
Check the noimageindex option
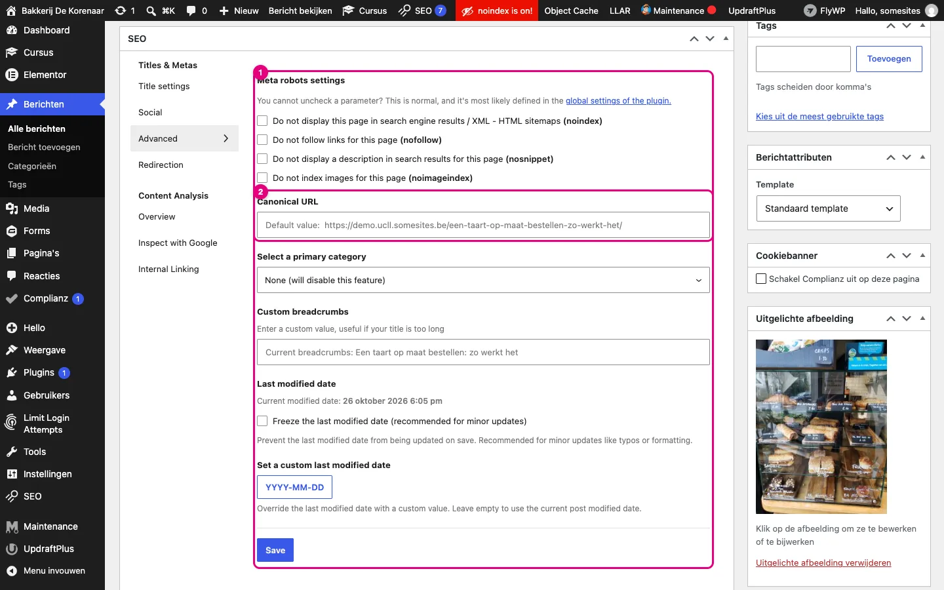pos(262,178)
